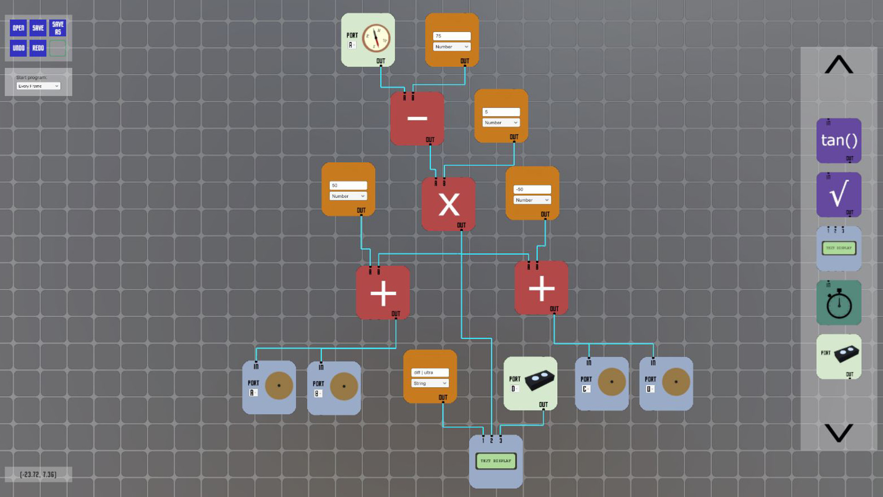Viewport: 883px width, 497px height.
Task: Click the text field containing diff | ultra
Action: click(x=430, y=373)
